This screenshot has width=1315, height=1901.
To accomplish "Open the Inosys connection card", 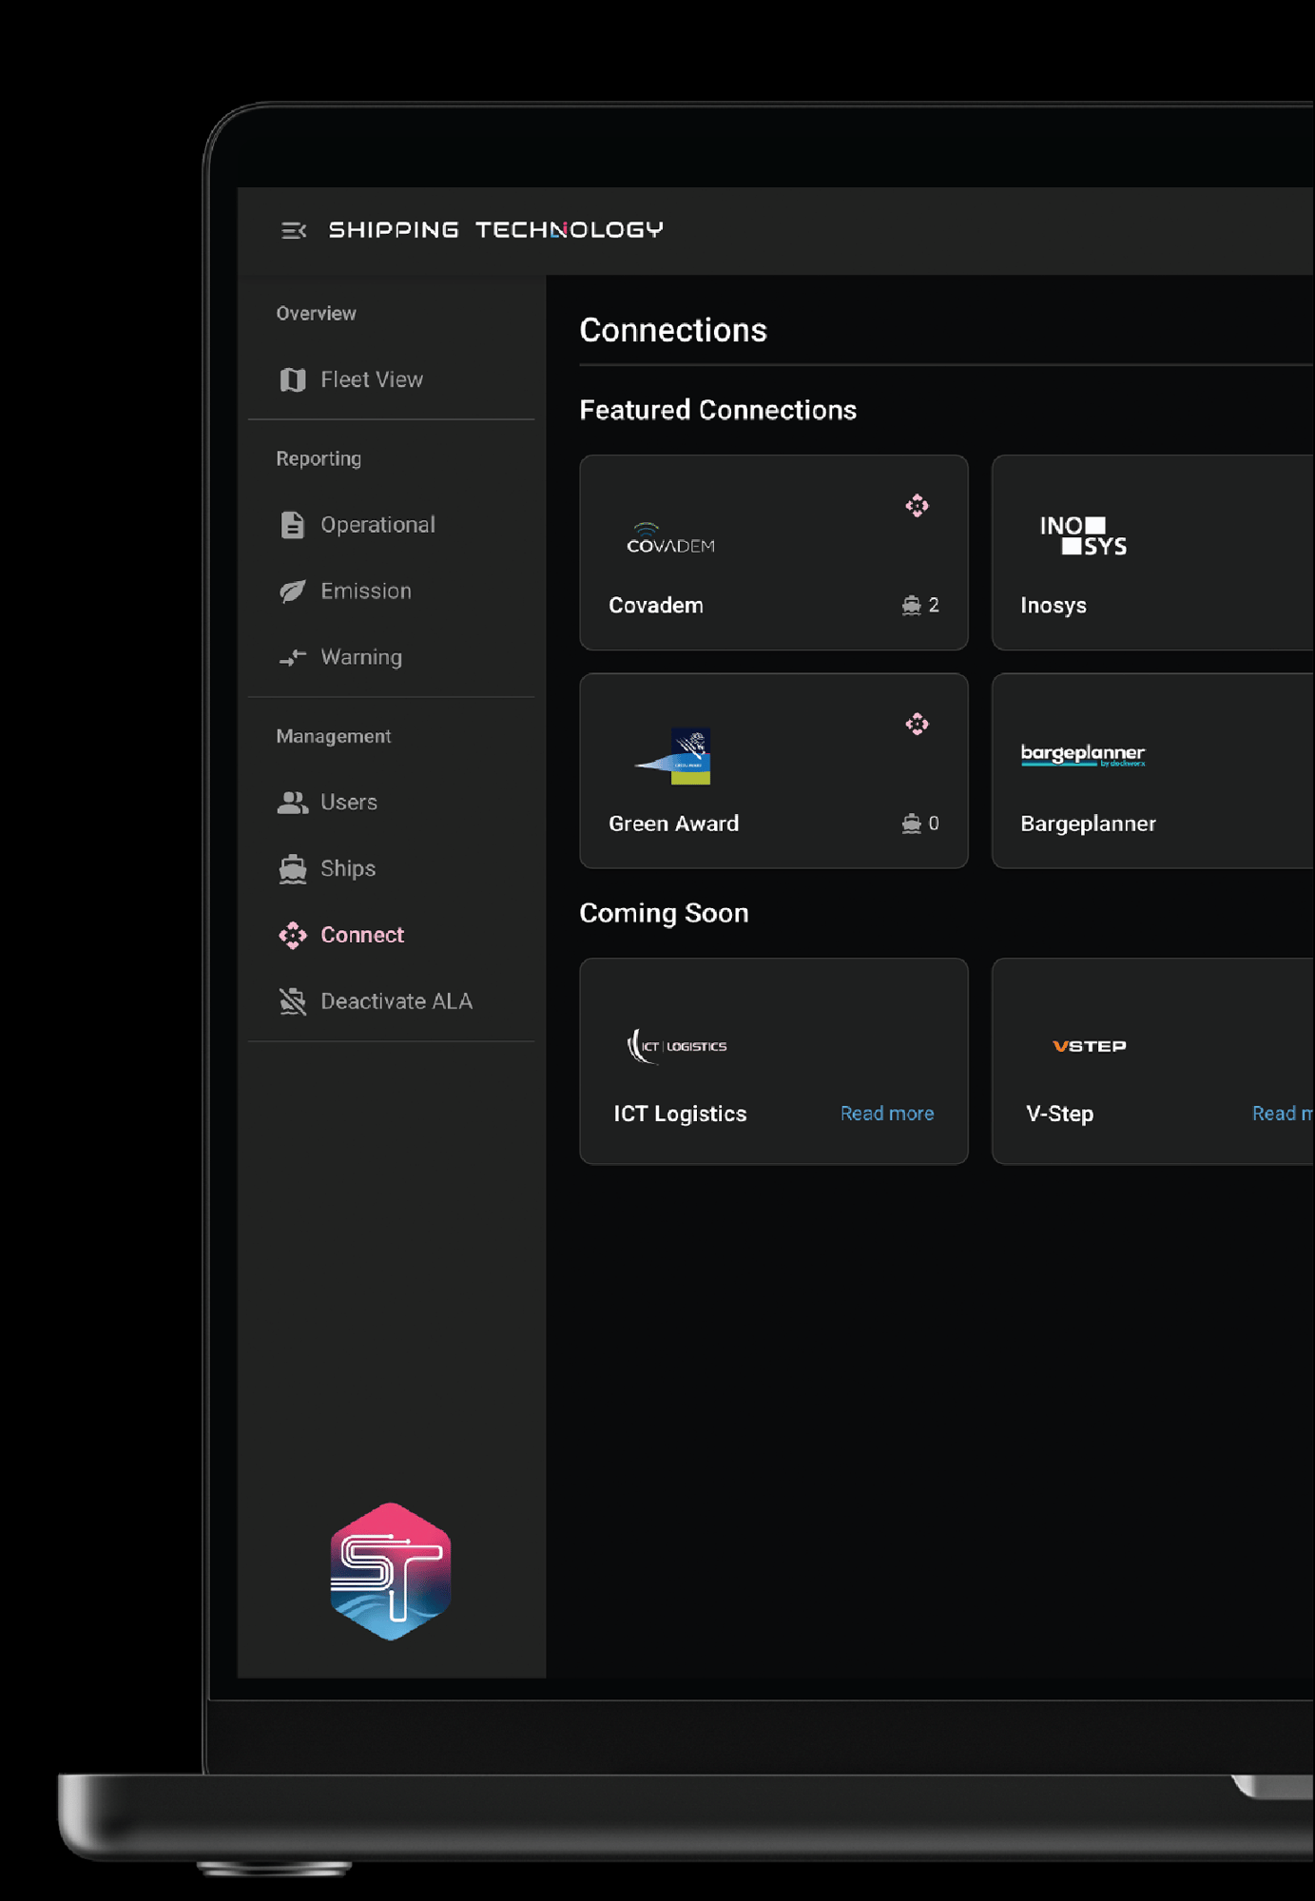I will pos(1152,553).
